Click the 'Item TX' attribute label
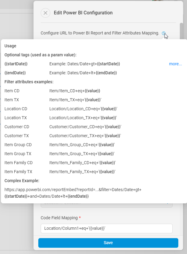187x254 pixels. [x=12, y=100]
